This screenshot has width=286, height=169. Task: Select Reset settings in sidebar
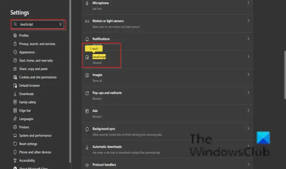point(28,144)
